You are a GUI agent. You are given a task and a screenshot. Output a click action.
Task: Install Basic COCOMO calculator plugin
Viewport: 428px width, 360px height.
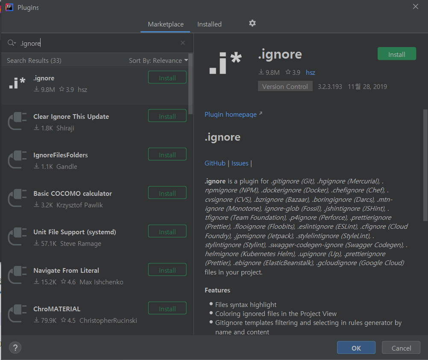coord(167,193)
